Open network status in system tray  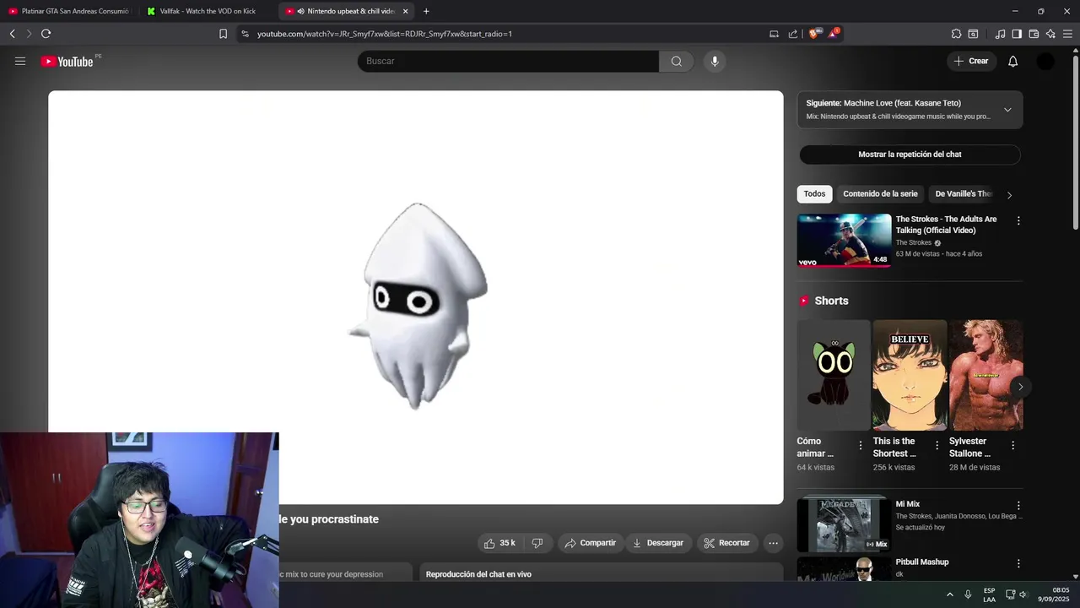[x=1010, y=594]
